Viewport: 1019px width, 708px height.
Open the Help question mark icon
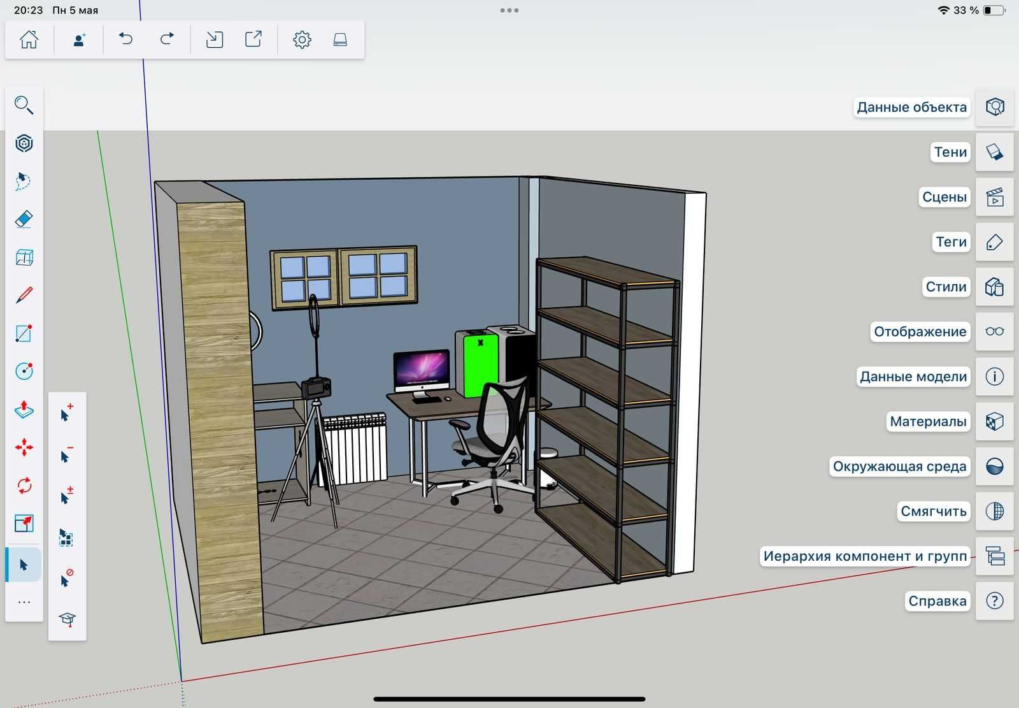(995, 601)
